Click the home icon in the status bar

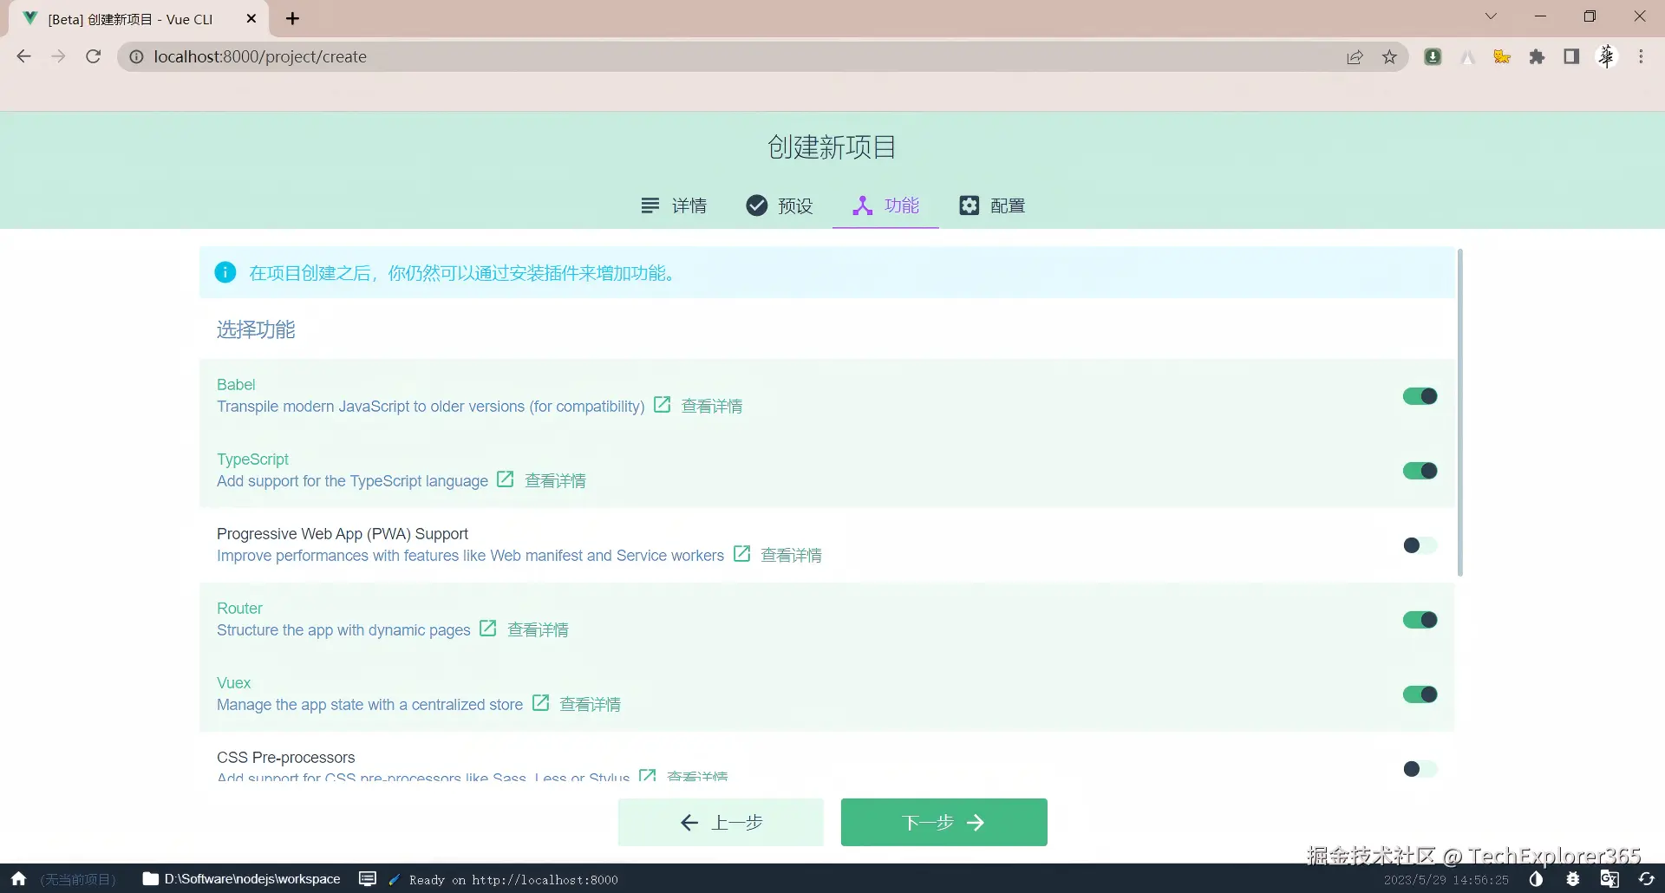coord(17,879)
